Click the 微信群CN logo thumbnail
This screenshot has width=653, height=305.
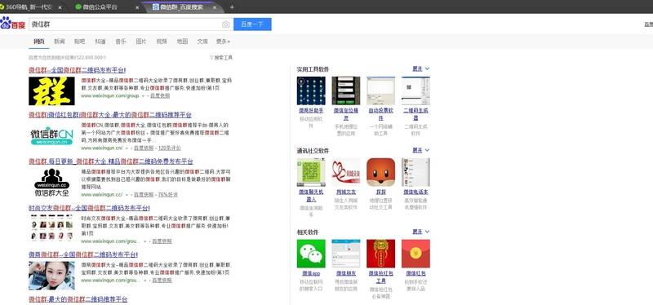point(51,136)
